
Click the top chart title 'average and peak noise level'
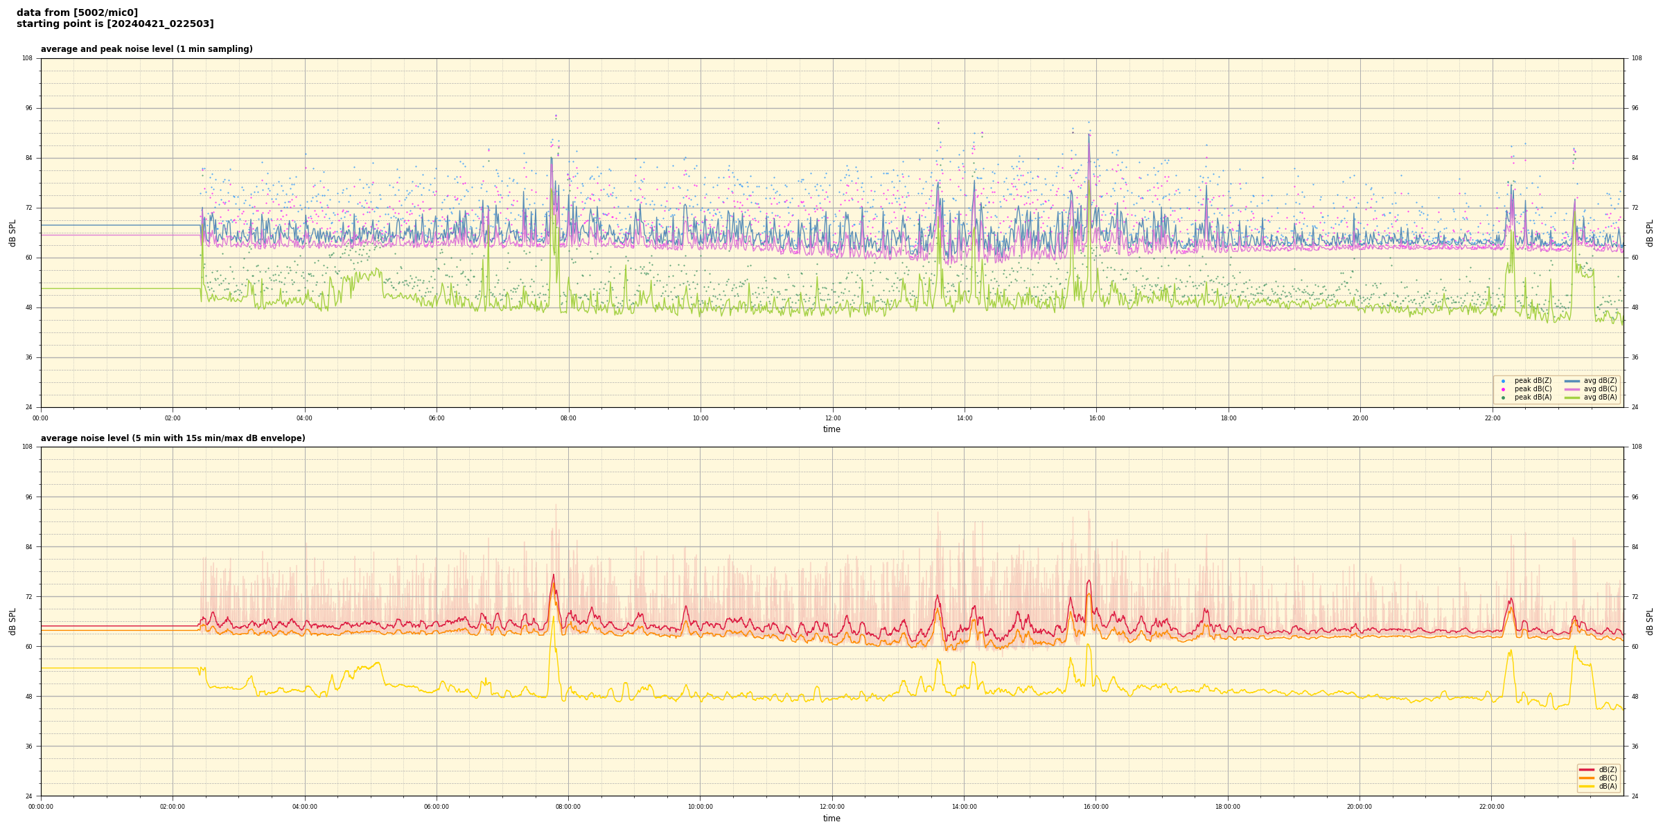(146, 49)
